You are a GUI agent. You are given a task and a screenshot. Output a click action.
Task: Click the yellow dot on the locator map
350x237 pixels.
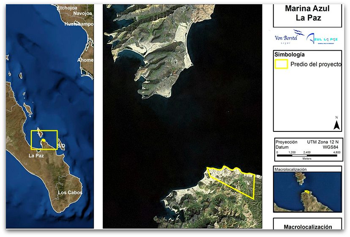pos(43,140)
